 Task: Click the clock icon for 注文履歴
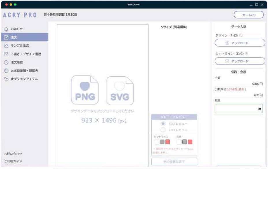click(6, 62)
